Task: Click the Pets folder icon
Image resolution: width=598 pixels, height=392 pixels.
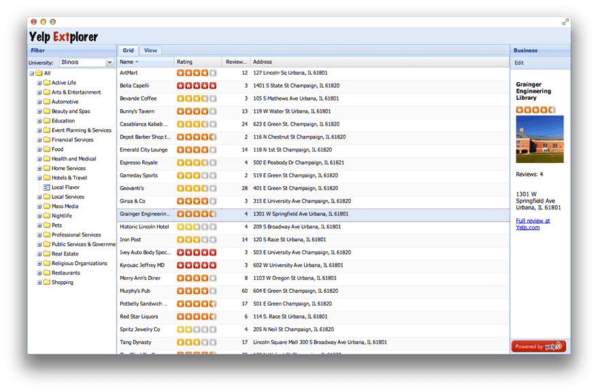Action: tap(46, 225)
